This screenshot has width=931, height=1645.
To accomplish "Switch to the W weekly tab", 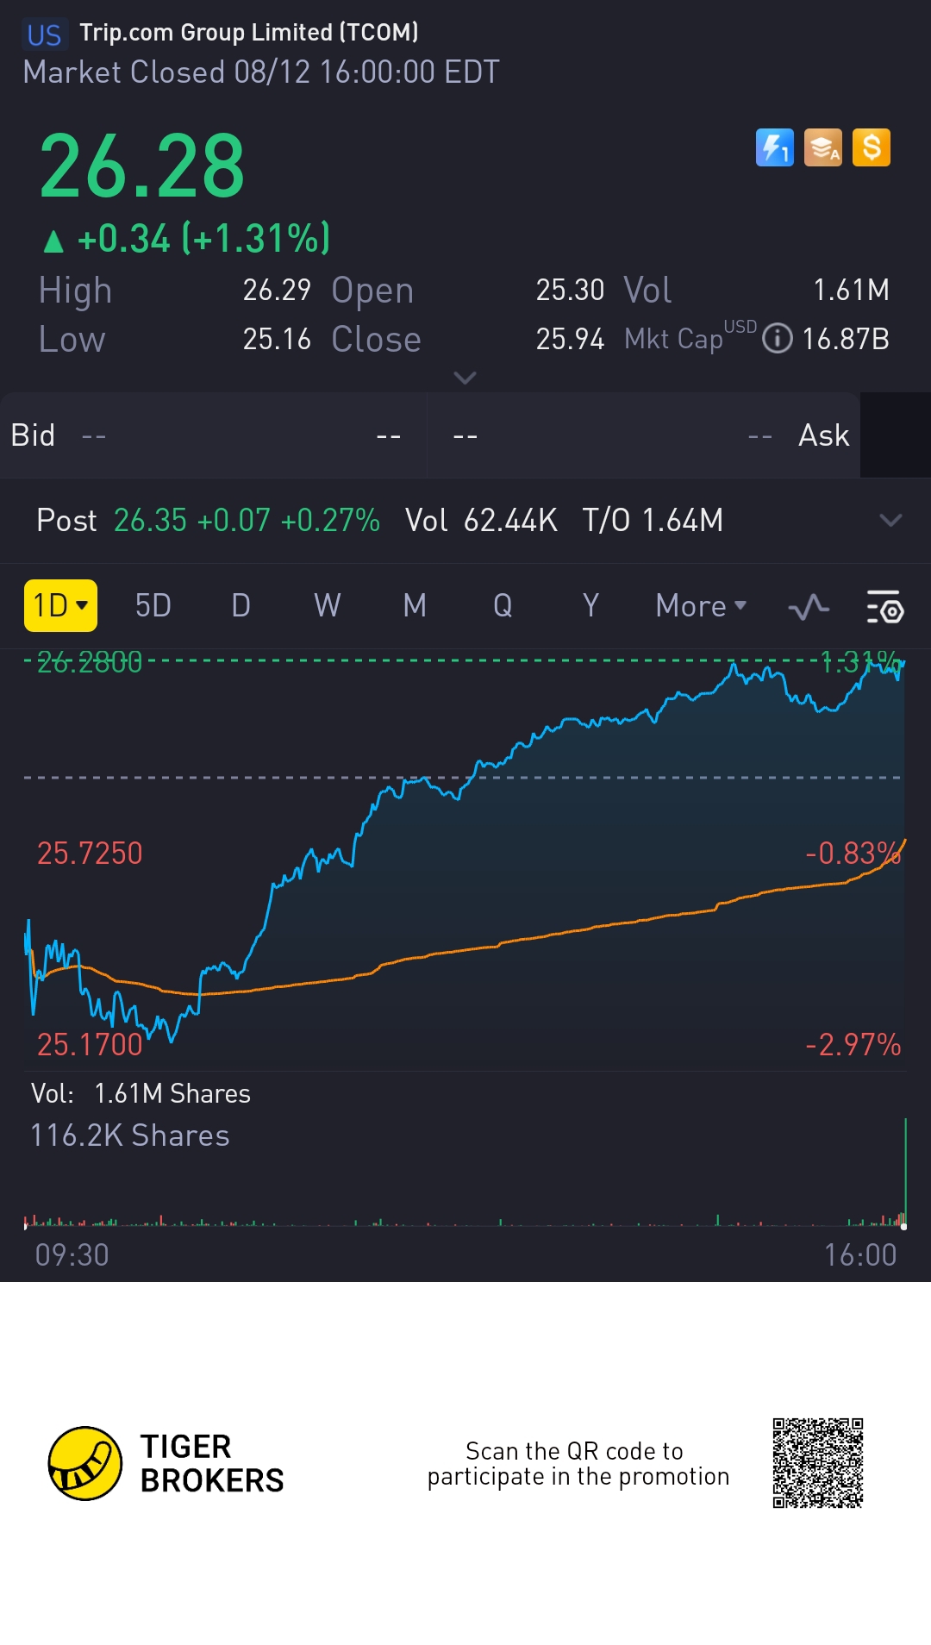I will click(327, 605).
